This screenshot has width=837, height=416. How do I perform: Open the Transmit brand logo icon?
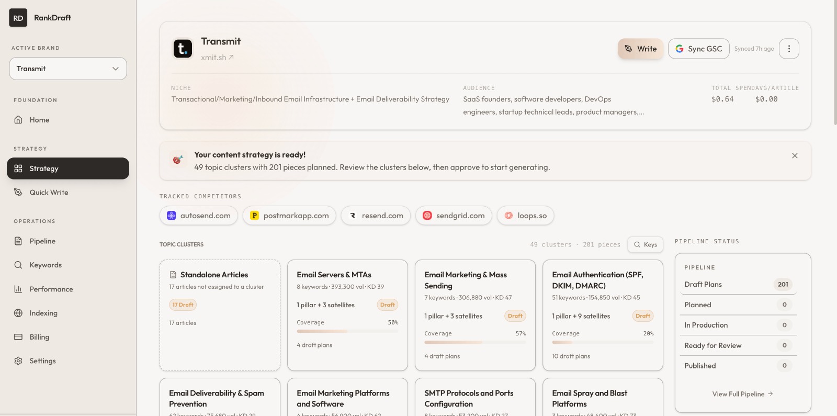tap(183, 49)
